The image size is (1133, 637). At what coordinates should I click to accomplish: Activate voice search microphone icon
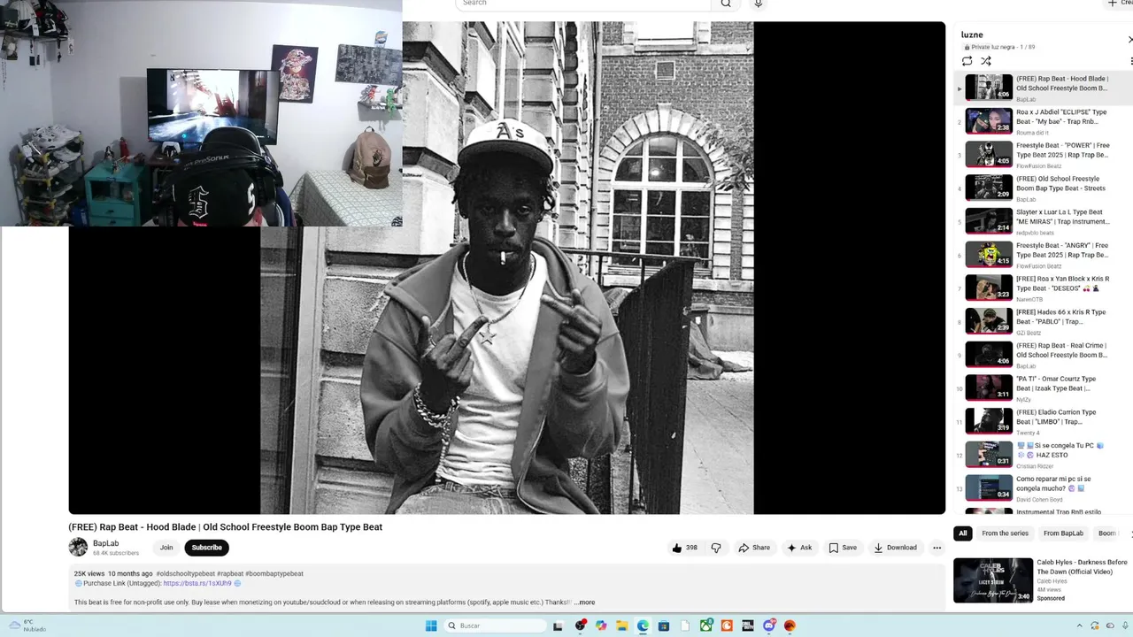coord(758,4)
